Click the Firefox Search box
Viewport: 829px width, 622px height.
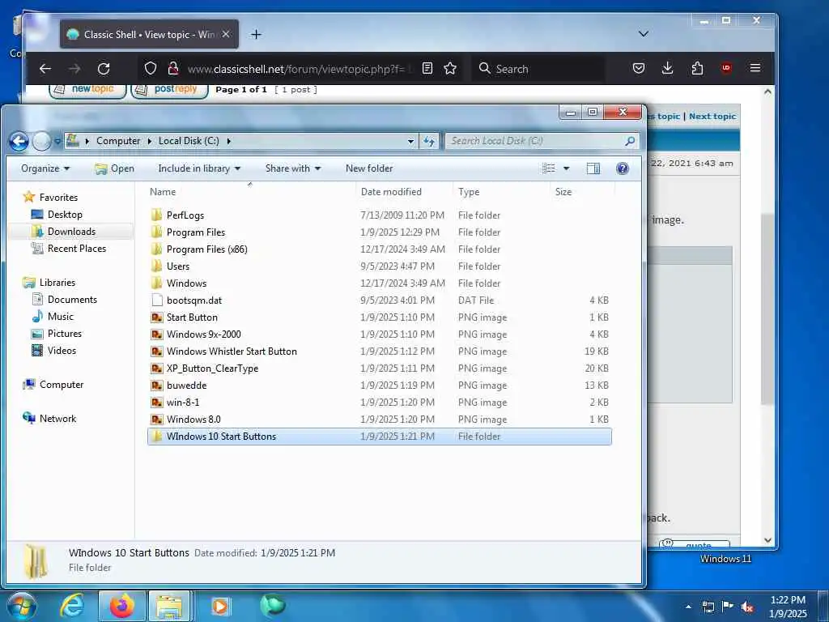(x=539, y=69)
